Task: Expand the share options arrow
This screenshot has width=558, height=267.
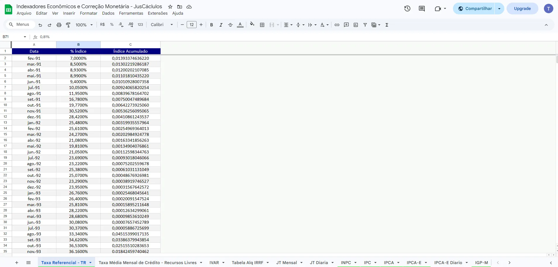Action: pos(499,8)
